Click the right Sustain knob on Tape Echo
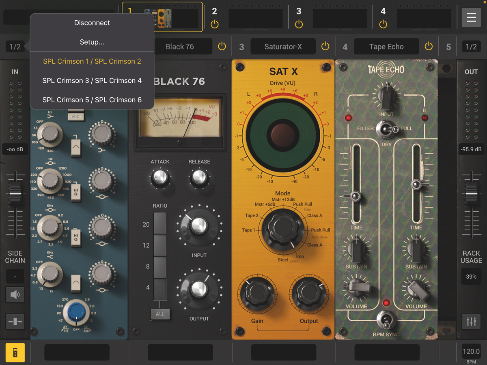Image resolution: width=487 pixels, height=365 pixels. [x=416, y=249]
